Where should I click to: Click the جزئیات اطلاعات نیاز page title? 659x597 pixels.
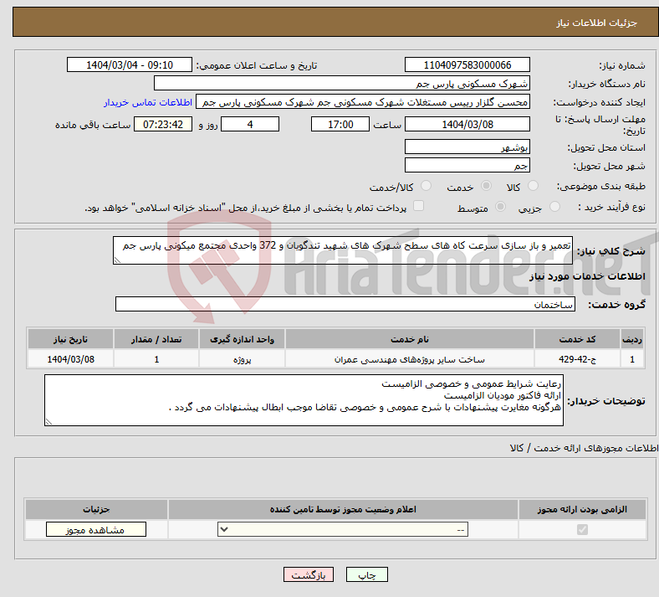pyautogui.click(x=596, y=23)
